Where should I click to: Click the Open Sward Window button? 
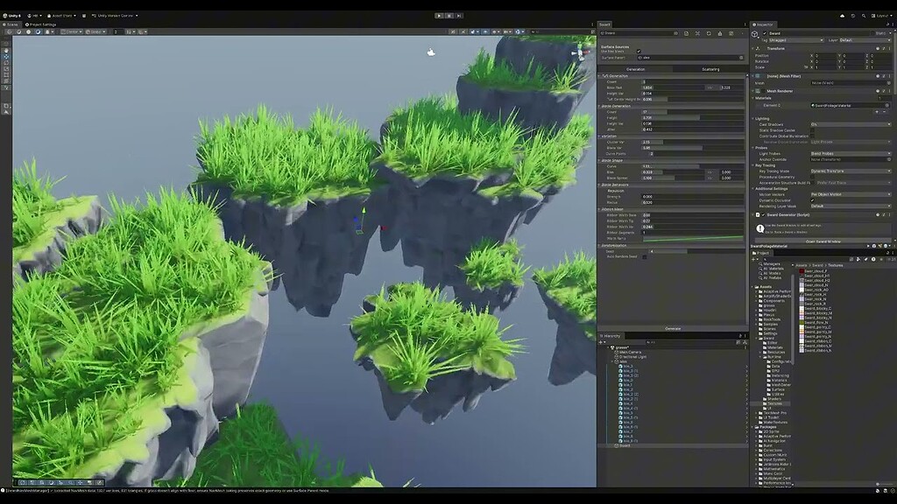tap(824, 241)
